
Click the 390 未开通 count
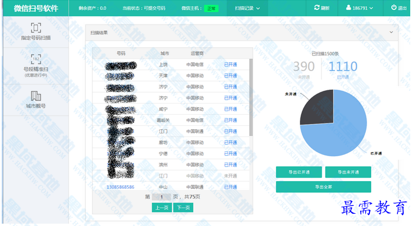pyautogui.click(x=303, y=66)
